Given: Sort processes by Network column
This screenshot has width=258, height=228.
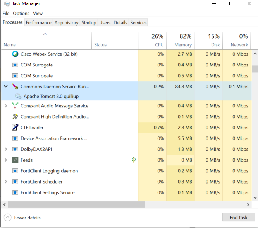Looking at the screenshot, I should coord(237,41).
